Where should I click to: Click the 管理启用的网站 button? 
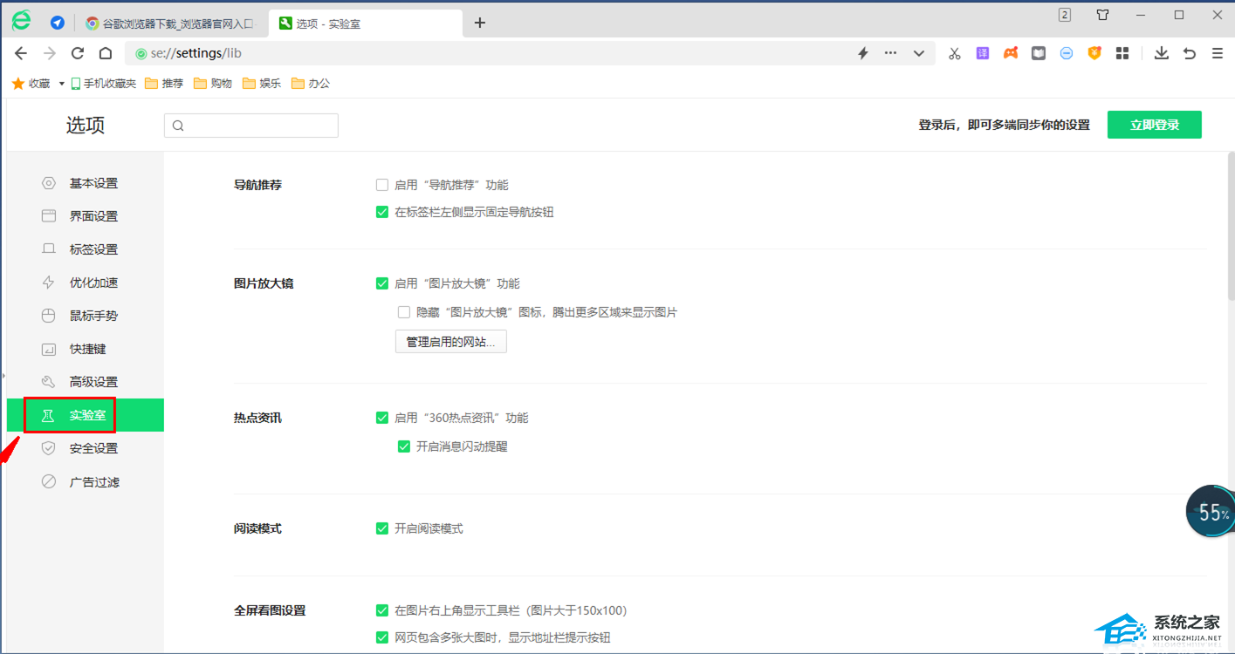pyautogui.click(x=451, y=342)
